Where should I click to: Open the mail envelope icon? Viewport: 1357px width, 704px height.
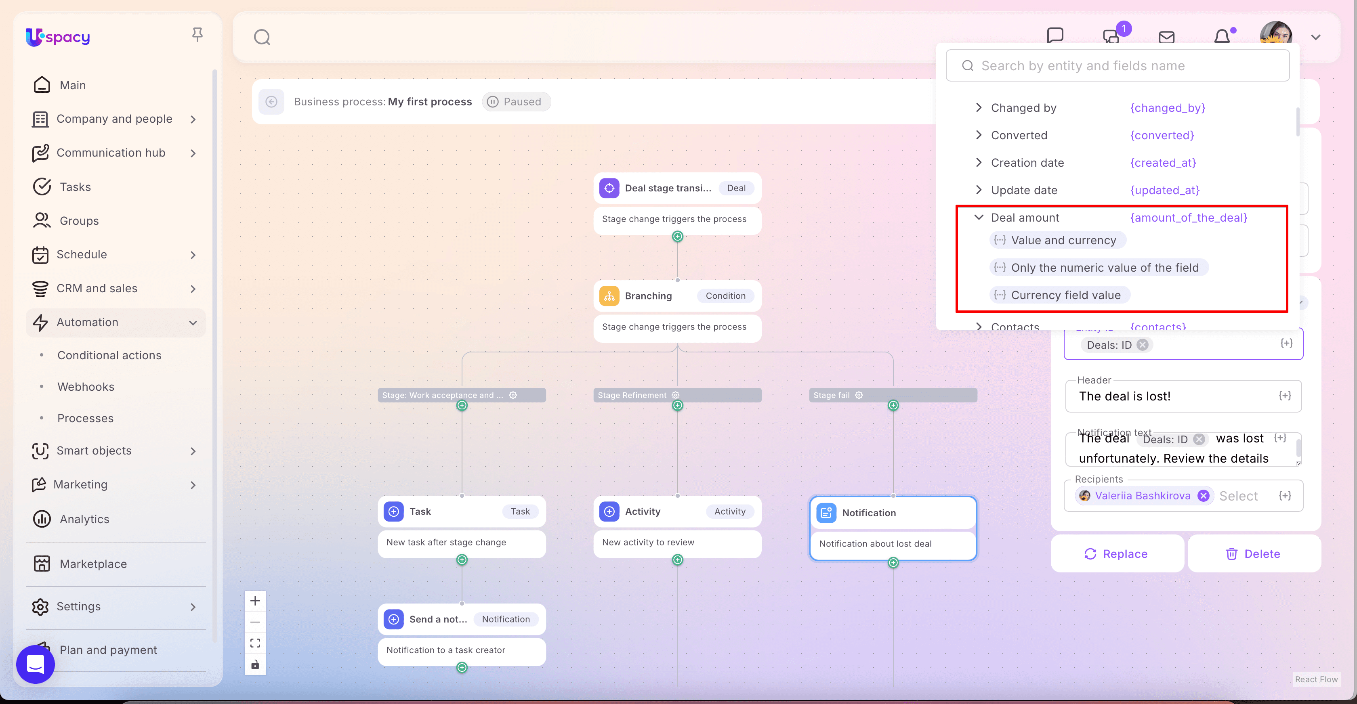1166,37
